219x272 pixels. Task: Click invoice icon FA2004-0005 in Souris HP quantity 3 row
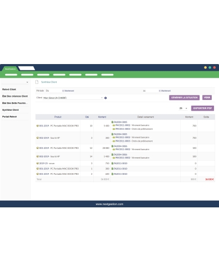click(x=112, y=134)
